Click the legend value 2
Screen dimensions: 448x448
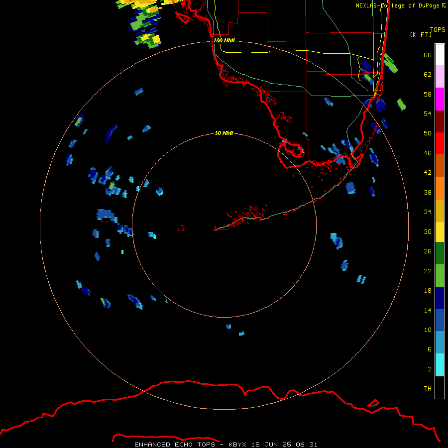(430, 369)
